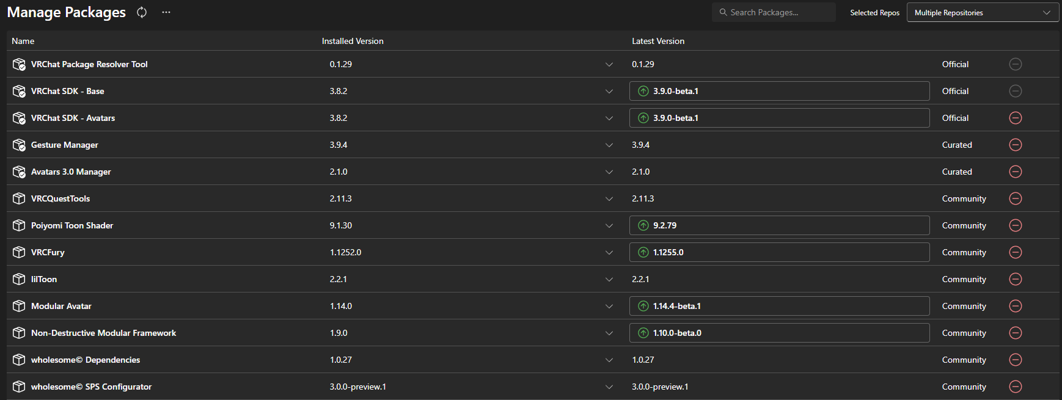Expand version dropdown for Avatars 3.0 Manager
The width and height of the screenshot is (1062, 400).
tap(609, 172)
